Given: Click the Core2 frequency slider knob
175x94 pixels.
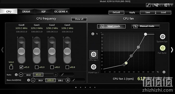Looking at the screenshot, I should [52, 51].
